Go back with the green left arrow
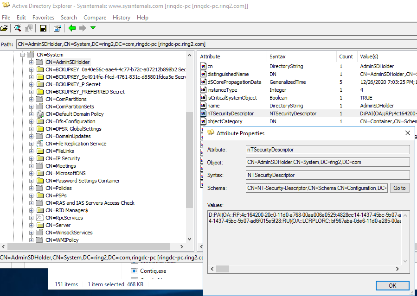The width and height of the screenshot is (417, 296). click(72, 28)
